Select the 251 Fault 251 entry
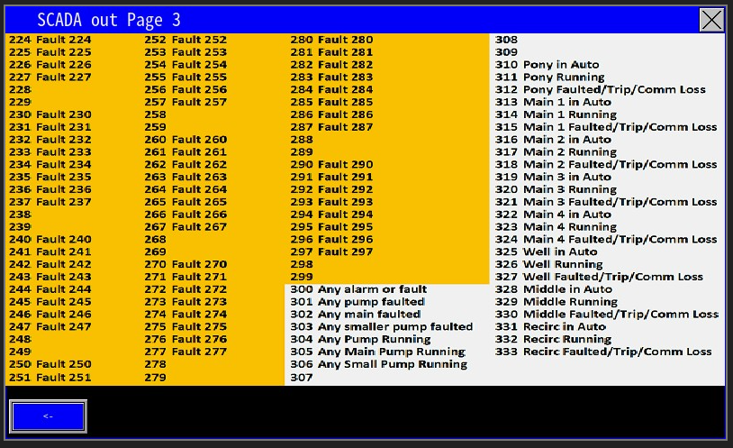 pyautogui.click(x=50, y=377)
